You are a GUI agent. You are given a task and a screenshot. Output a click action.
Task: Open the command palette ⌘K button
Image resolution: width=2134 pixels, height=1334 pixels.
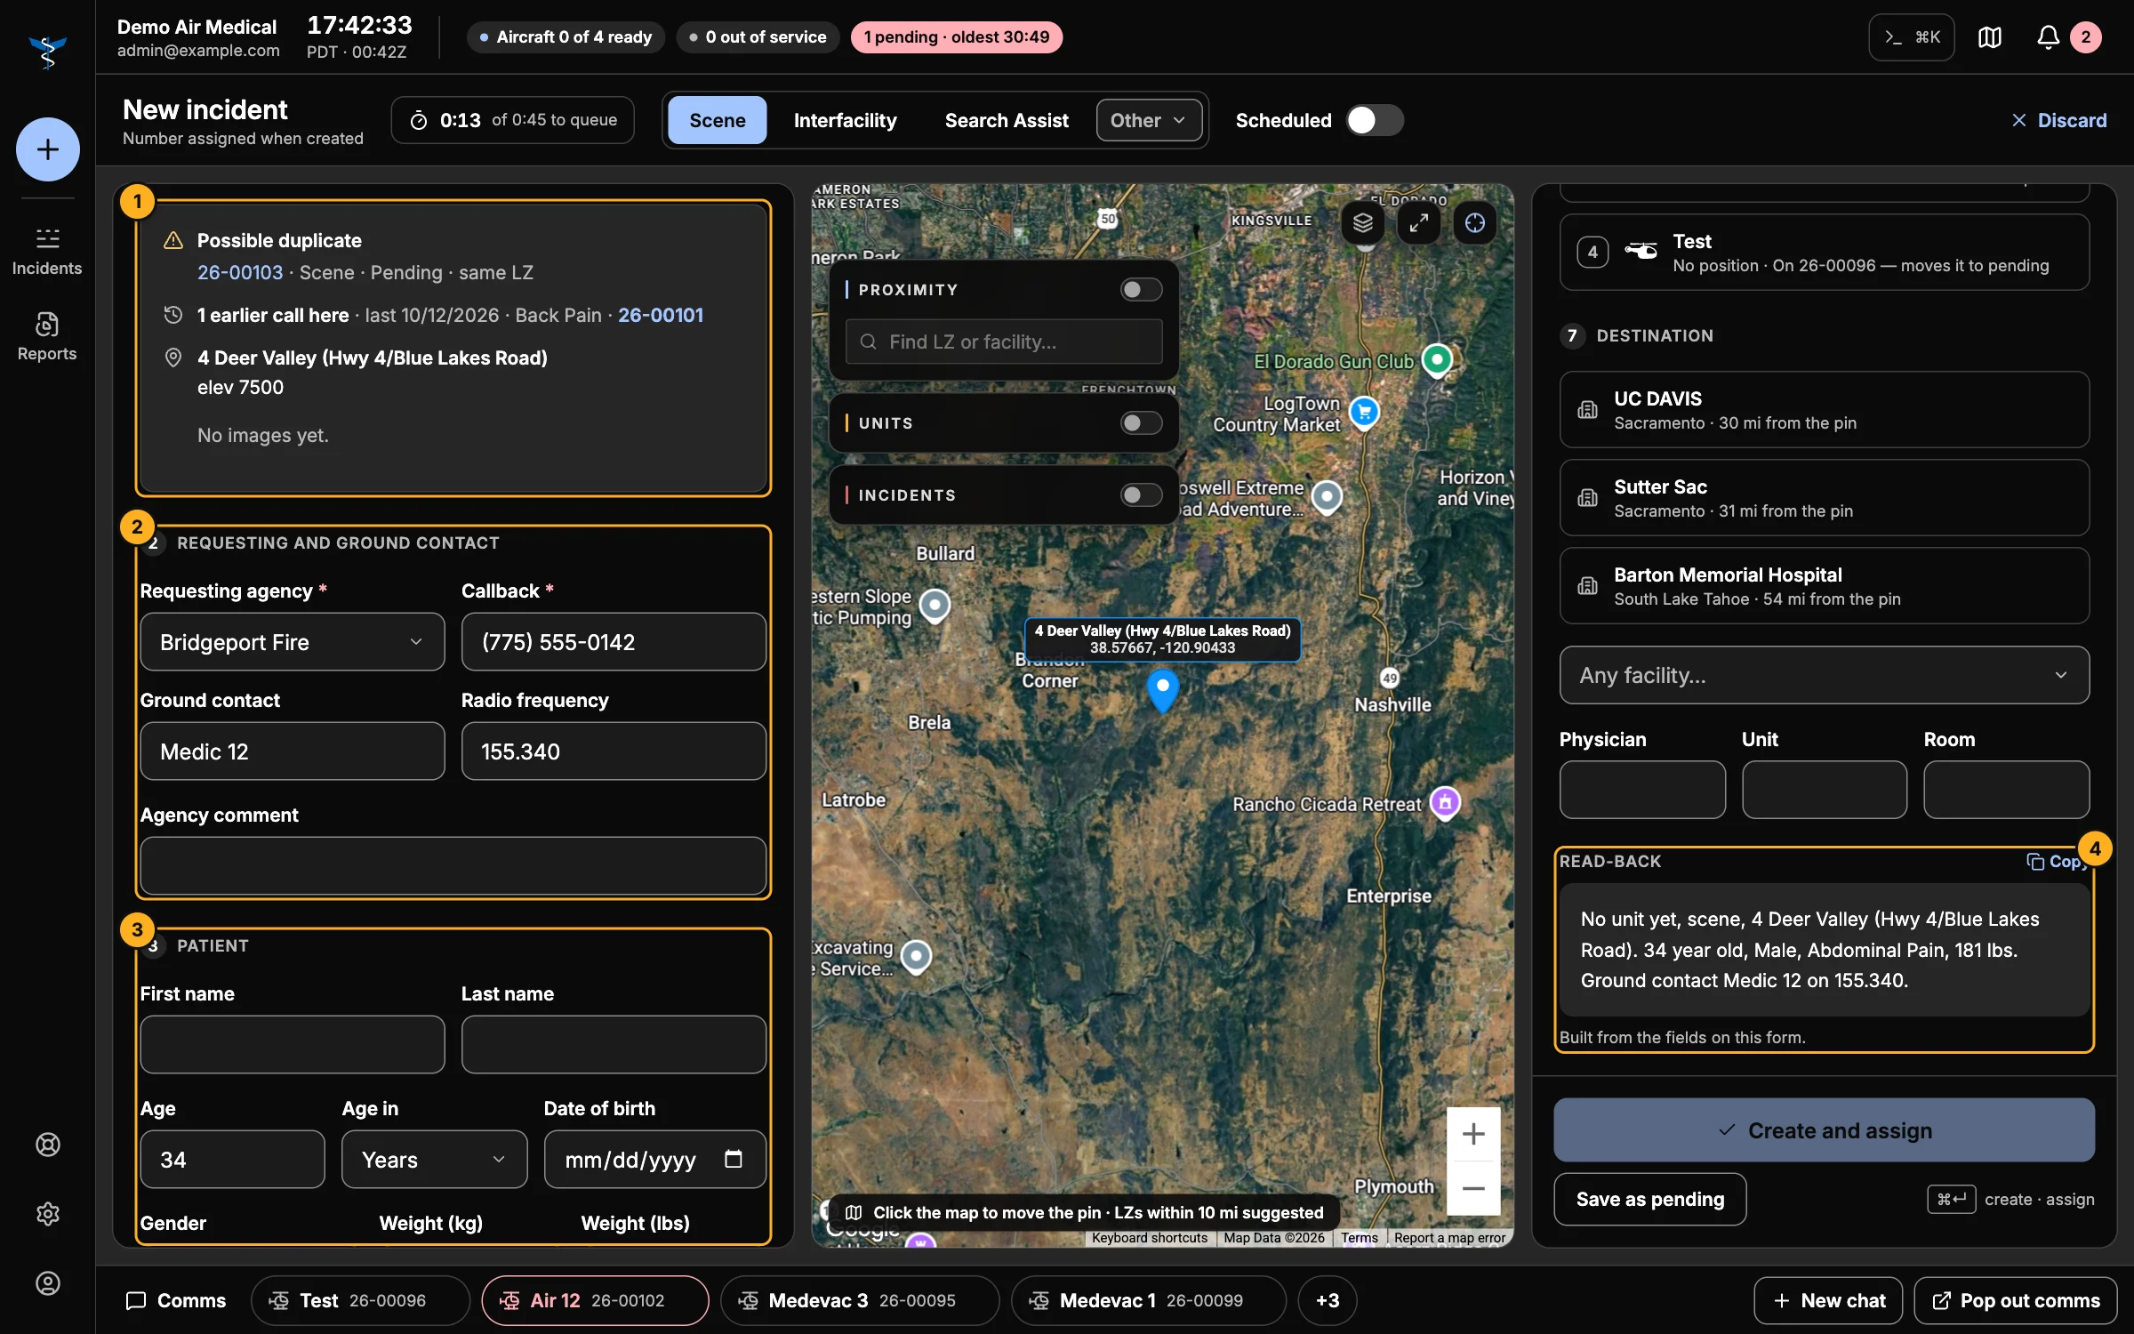tap(1911, 37)
